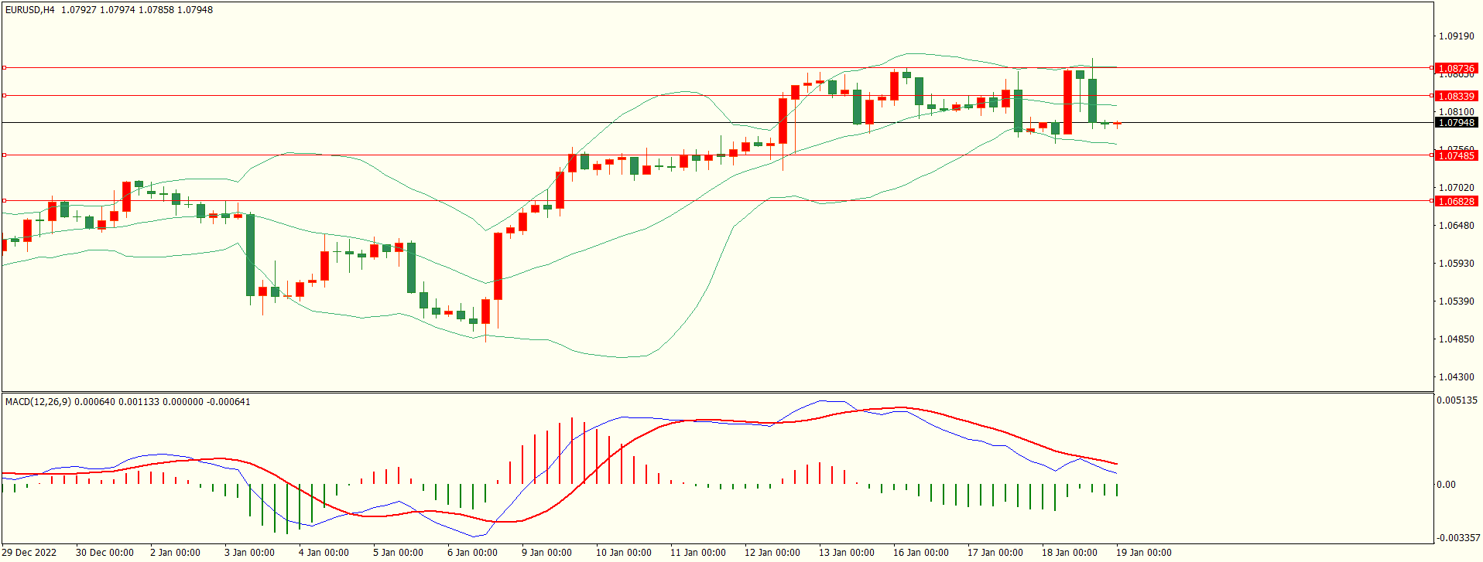Image resolution: width=1483 pixels, height=562 pixels.
Task: Select the horizontal line at 1.08736 level
Action: point(718,68)
